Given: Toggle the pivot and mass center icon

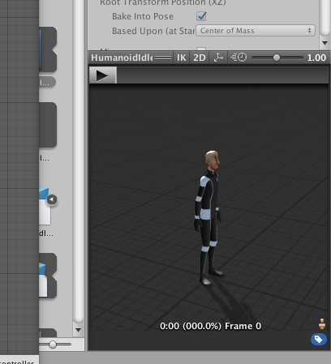Looking at the screenshot, I should coord(218,58).
